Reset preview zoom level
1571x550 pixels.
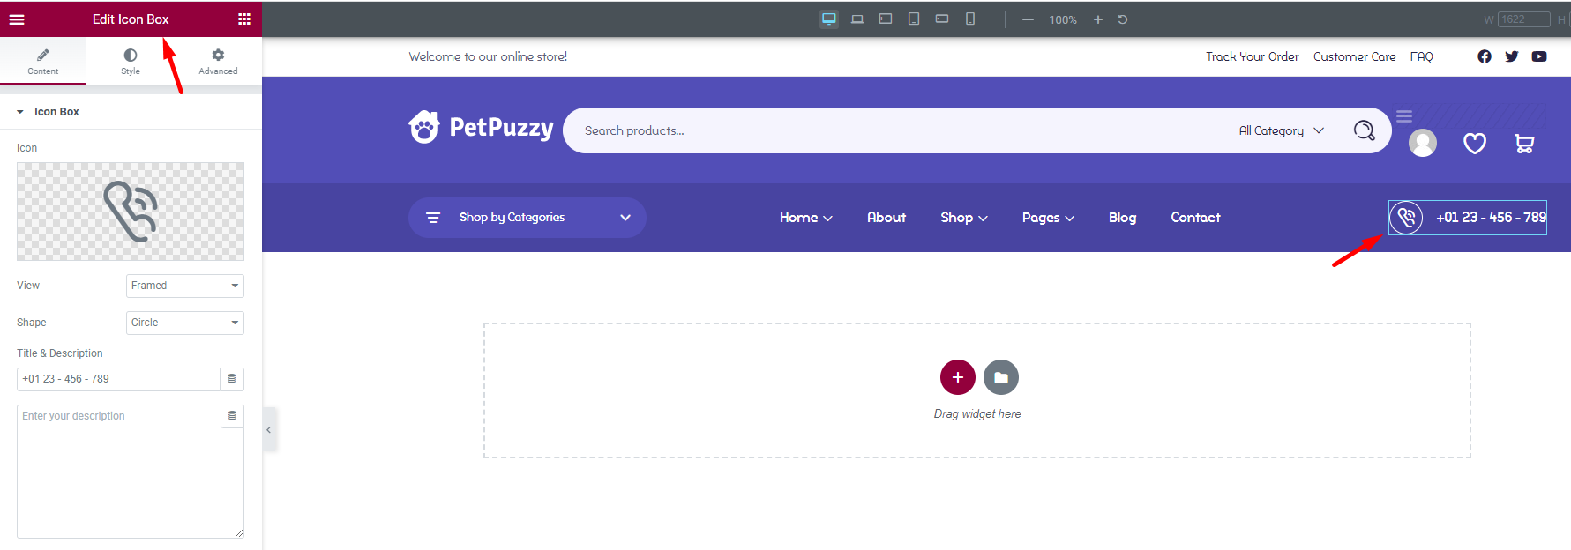[x=1123, y=19]
